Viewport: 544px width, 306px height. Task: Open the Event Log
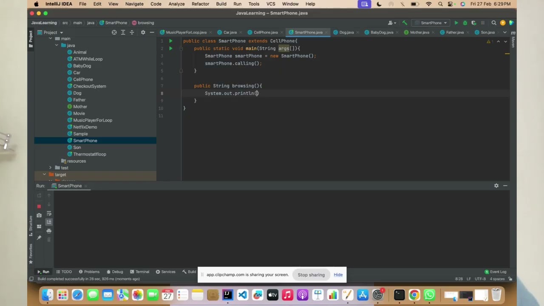tap(496, 272)
